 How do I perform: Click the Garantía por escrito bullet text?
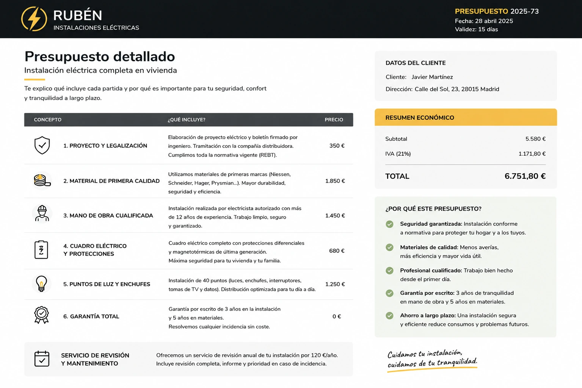point(457,297)
